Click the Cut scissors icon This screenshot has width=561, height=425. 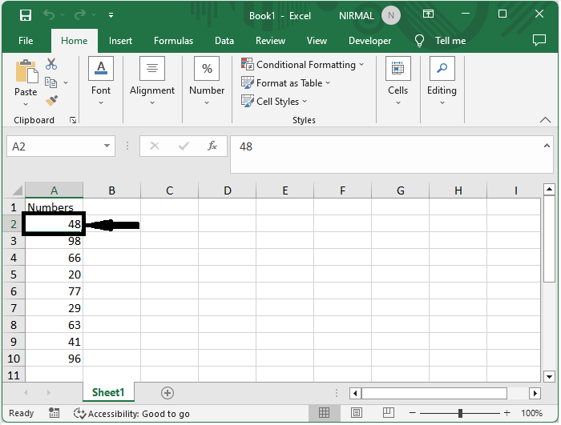coord(51,64)
